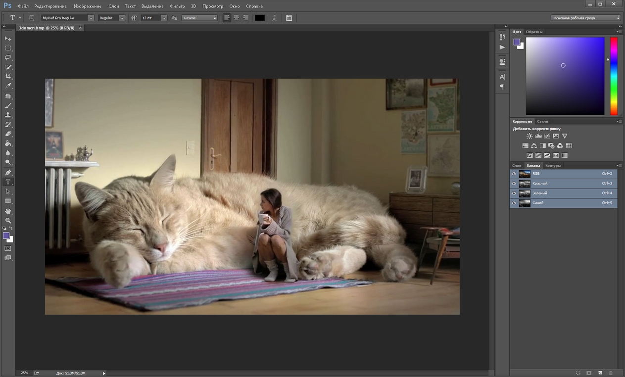Toggle visibility of the Синий channel

point(514,203)
